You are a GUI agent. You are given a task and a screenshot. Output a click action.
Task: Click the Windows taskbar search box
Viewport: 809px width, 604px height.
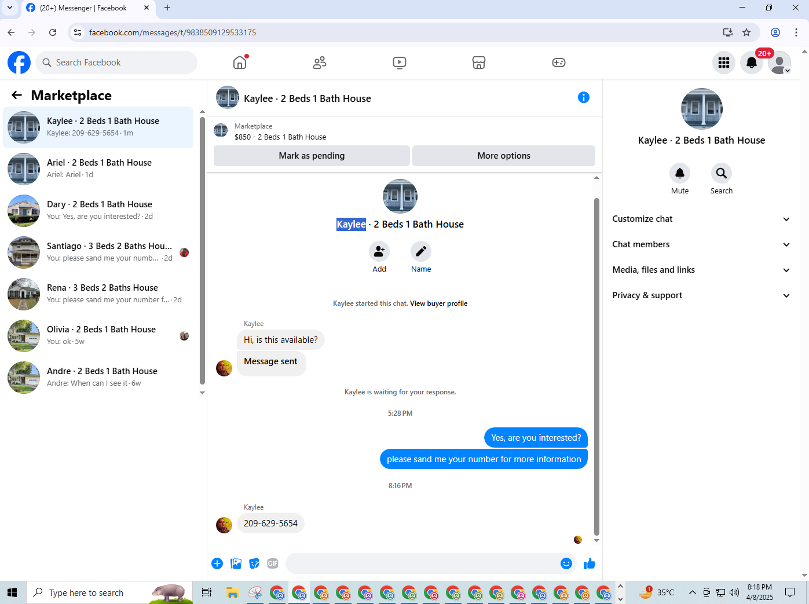[109, 592]
